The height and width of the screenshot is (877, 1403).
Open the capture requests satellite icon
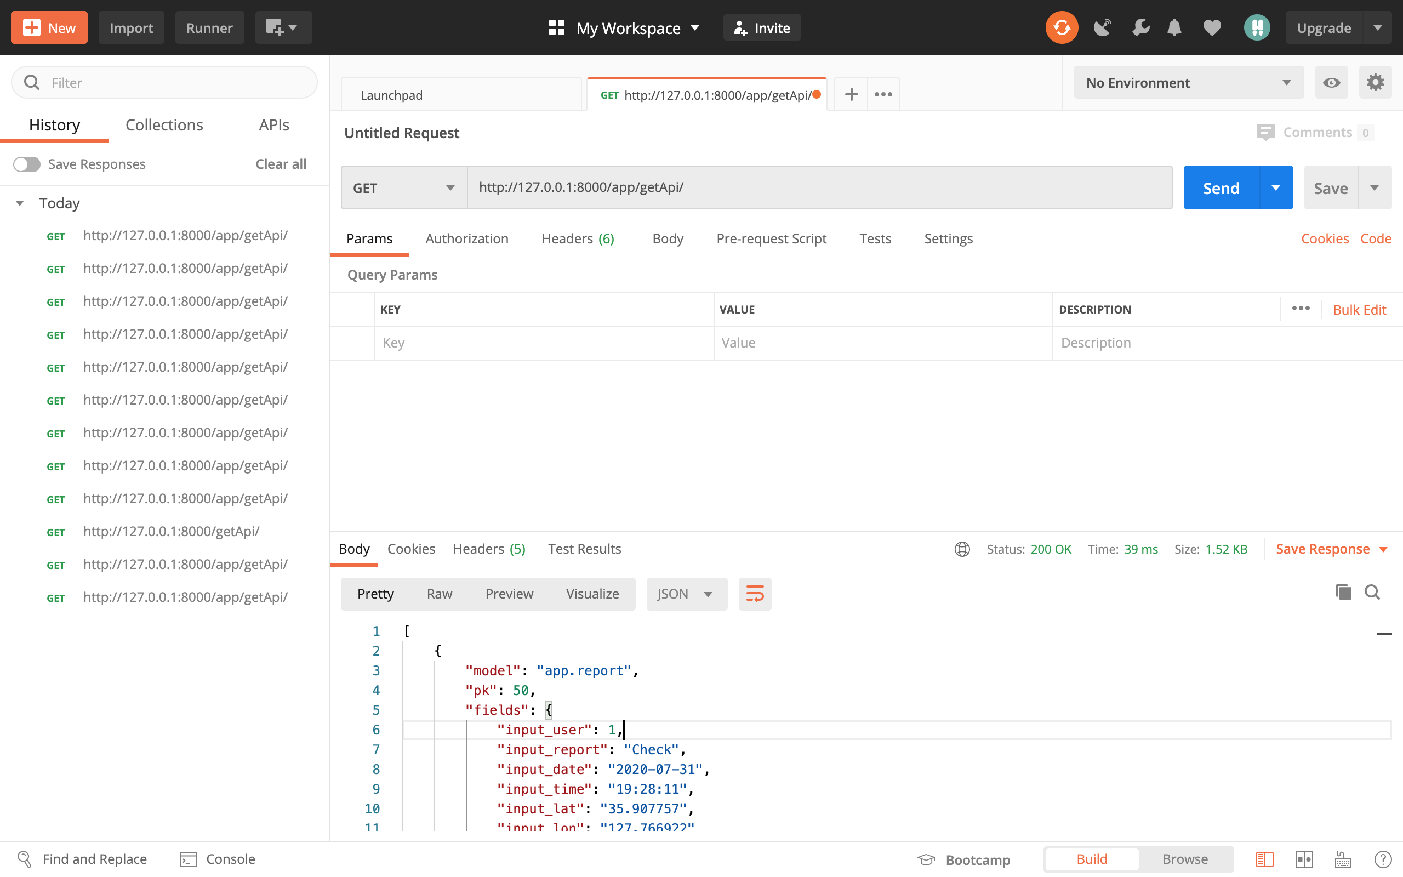pos(1102,27)
